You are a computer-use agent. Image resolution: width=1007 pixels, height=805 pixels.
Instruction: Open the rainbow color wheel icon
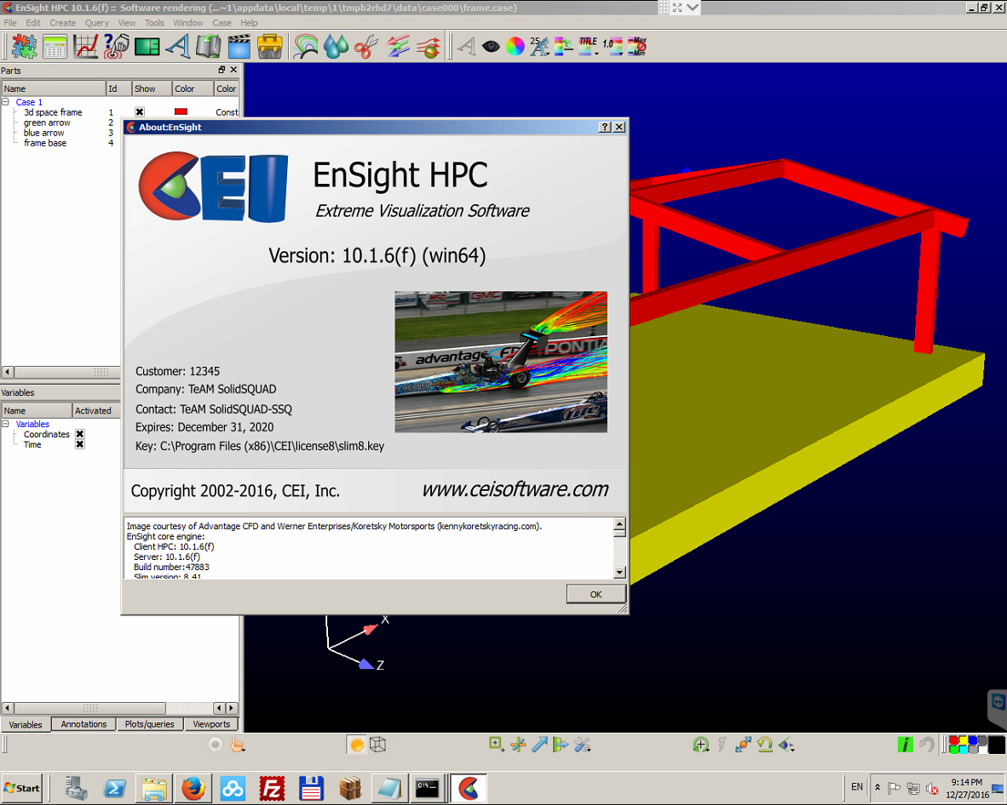[x=515, y=46]
